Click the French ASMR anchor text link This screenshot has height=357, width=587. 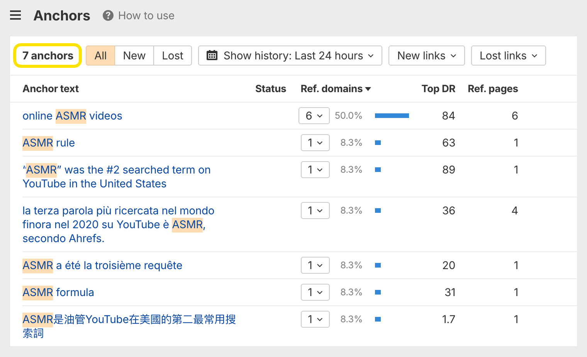pos(102,265)
